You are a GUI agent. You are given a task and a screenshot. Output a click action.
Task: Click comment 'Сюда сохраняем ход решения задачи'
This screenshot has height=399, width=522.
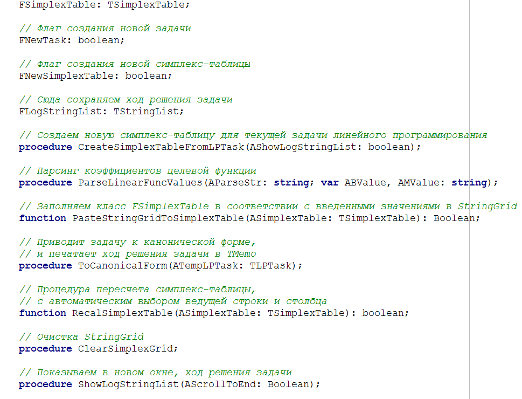126,100
